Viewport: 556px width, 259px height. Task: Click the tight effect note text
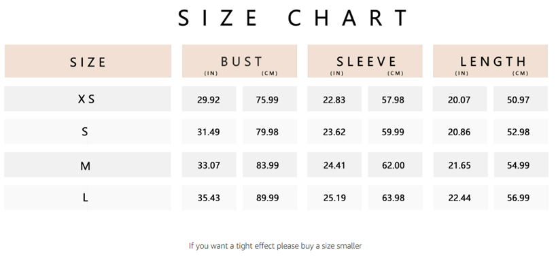pyautogui.click(x=275, y=245)
